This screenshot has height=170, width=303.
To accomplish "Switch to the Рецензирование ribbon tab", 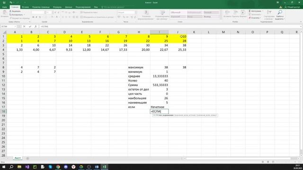I will 83,7.
